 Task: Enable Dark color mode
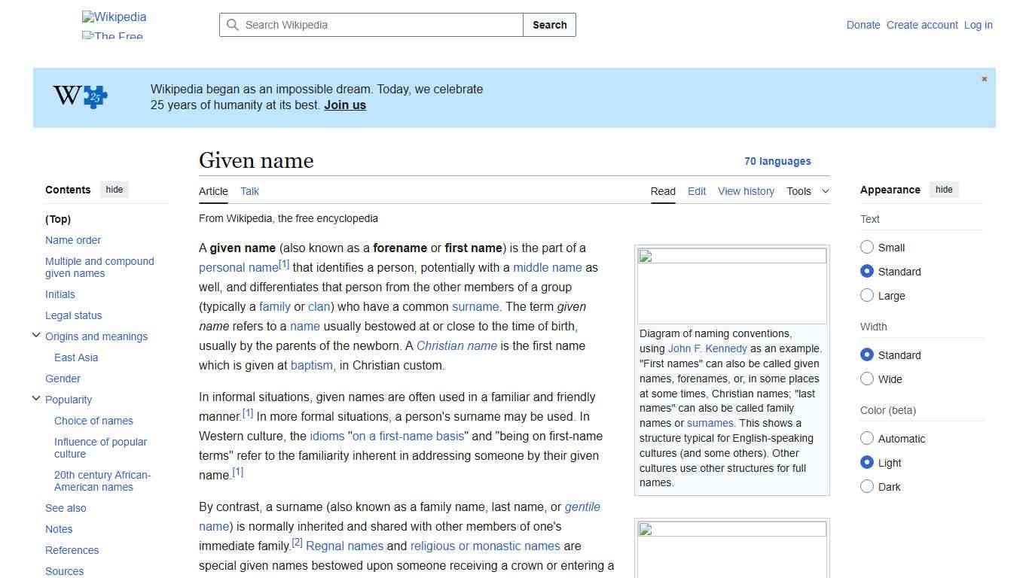tap(867, 486)
